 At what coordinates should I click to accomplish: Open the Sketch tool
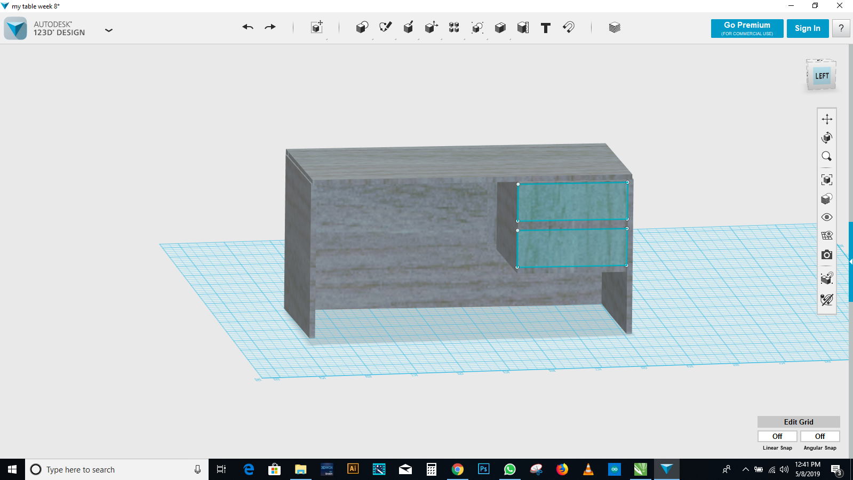click(385, 27)
